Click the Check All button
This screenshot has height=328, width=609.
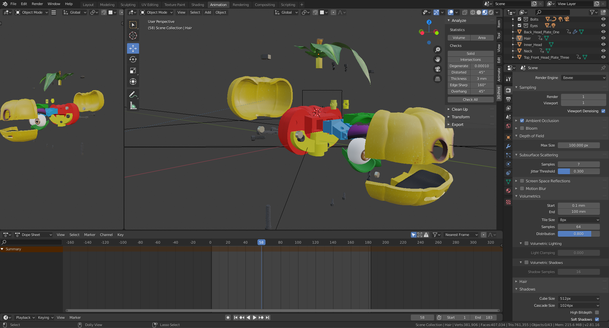[x=471, y=100]
